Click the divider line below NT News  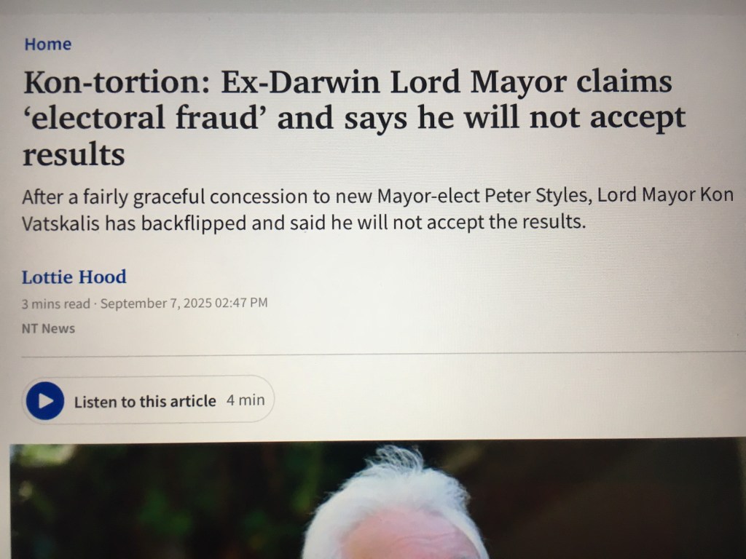383,354
